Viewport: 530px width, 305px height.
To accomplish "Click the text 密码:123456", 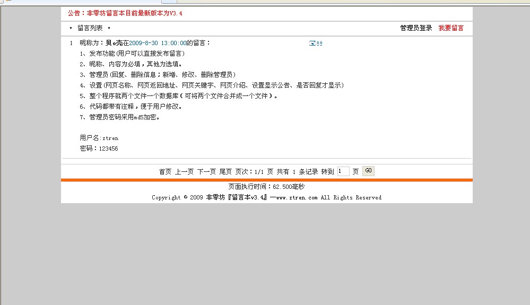I will coord(99,149).
